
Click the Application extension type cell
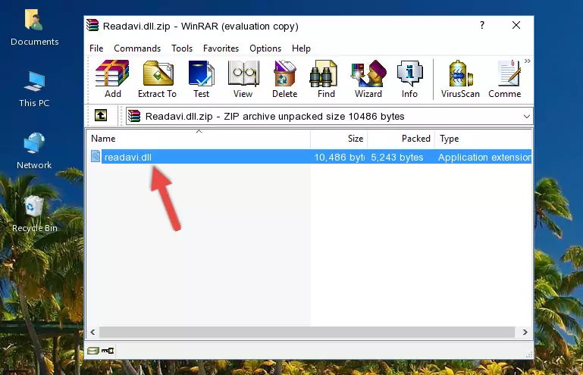[x=484, y=158]
